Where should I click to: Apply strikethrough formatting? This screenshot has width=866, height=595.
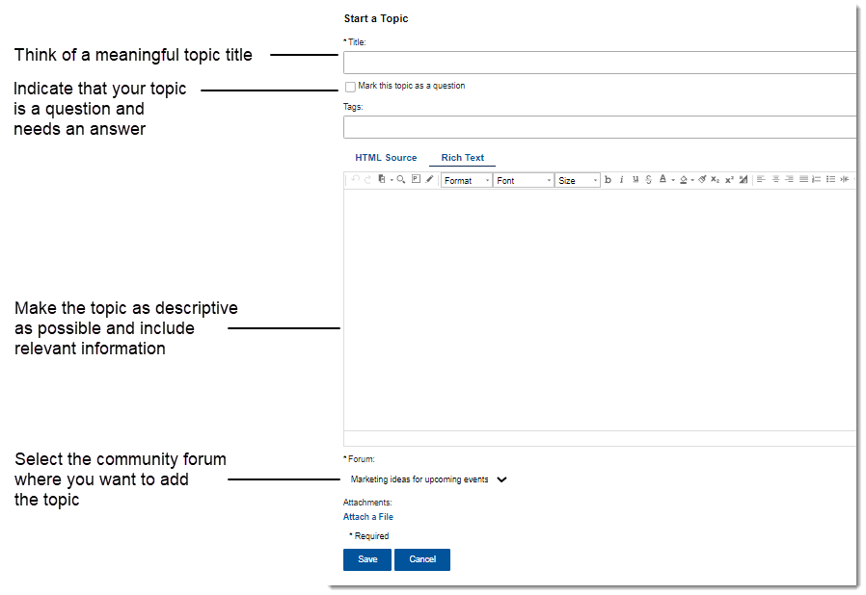[x=648, y=179]
